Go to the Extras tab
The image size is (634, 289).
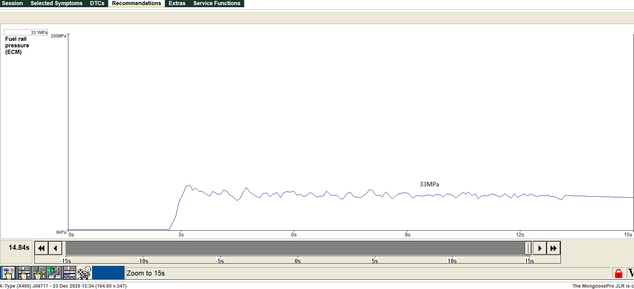click(x=177, y=3)
